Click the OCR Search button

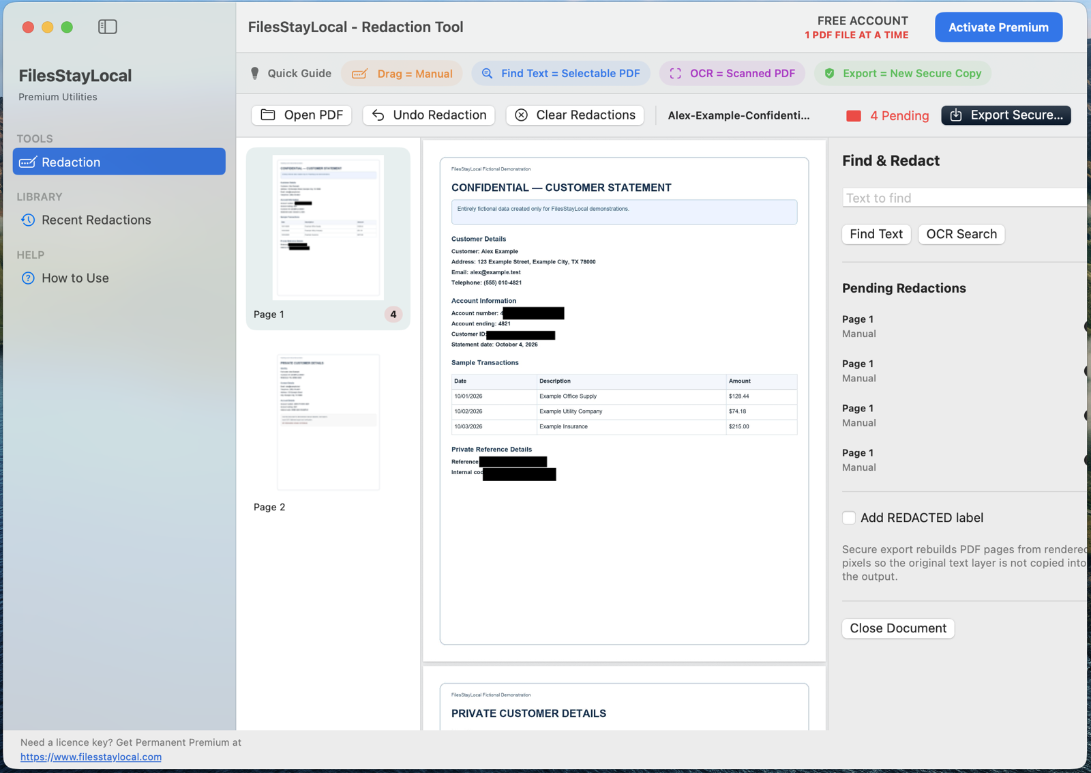[961, 234]
